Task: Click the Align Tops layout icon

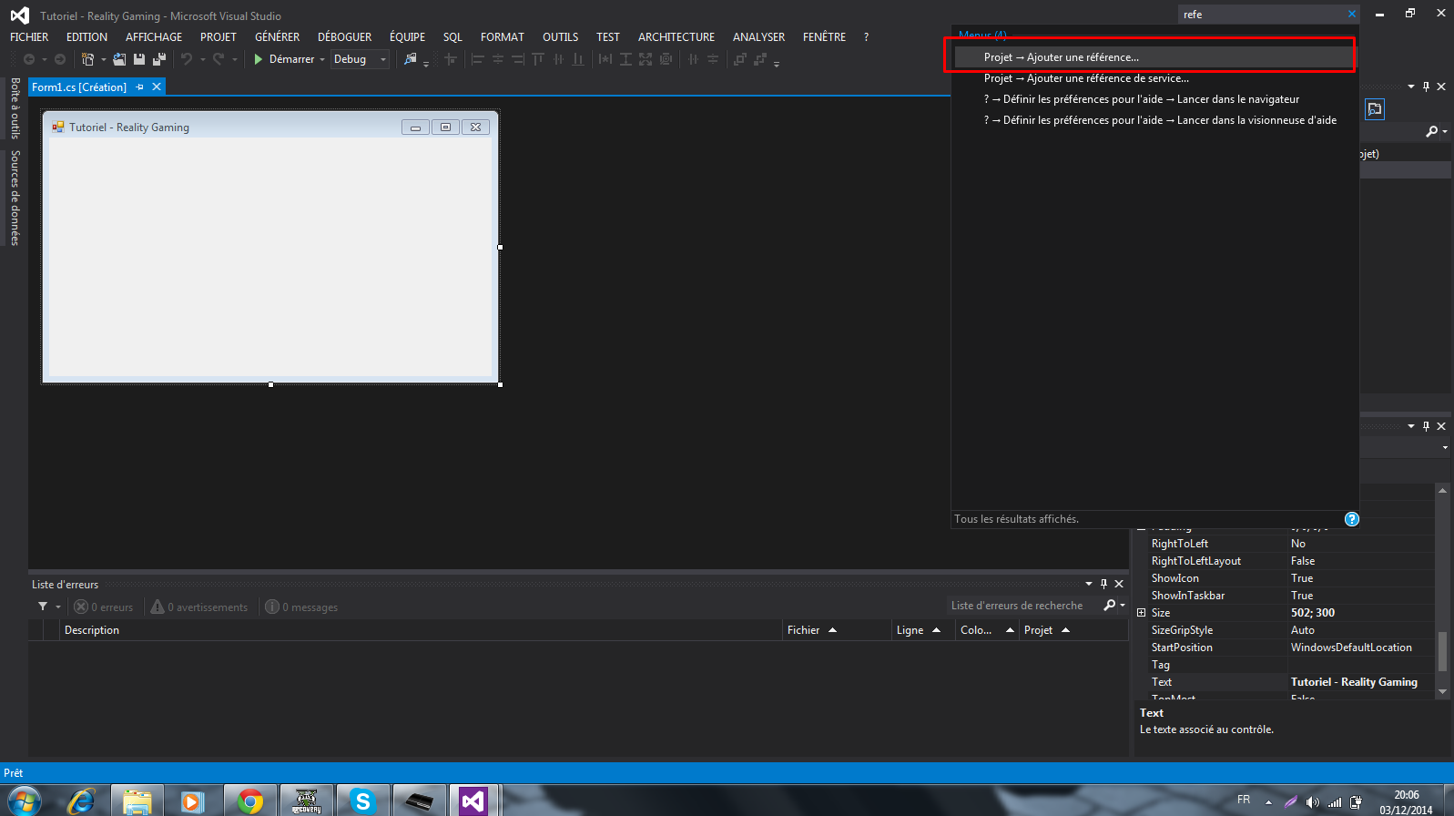Action: coord(538,59)
